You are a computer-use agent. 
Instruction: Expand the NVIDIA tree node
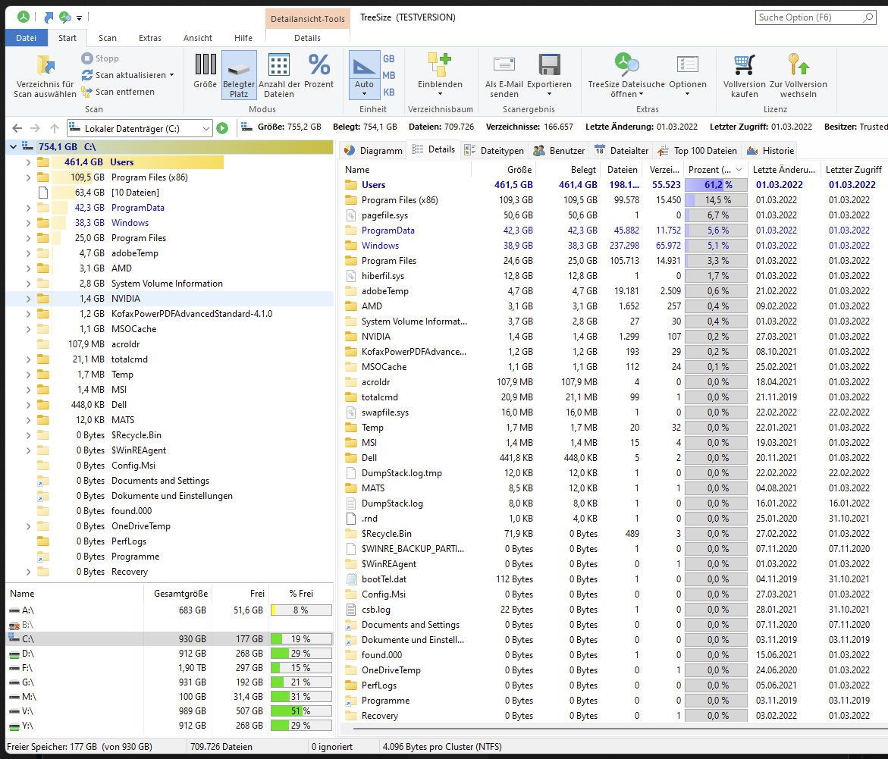pos(28,299)
